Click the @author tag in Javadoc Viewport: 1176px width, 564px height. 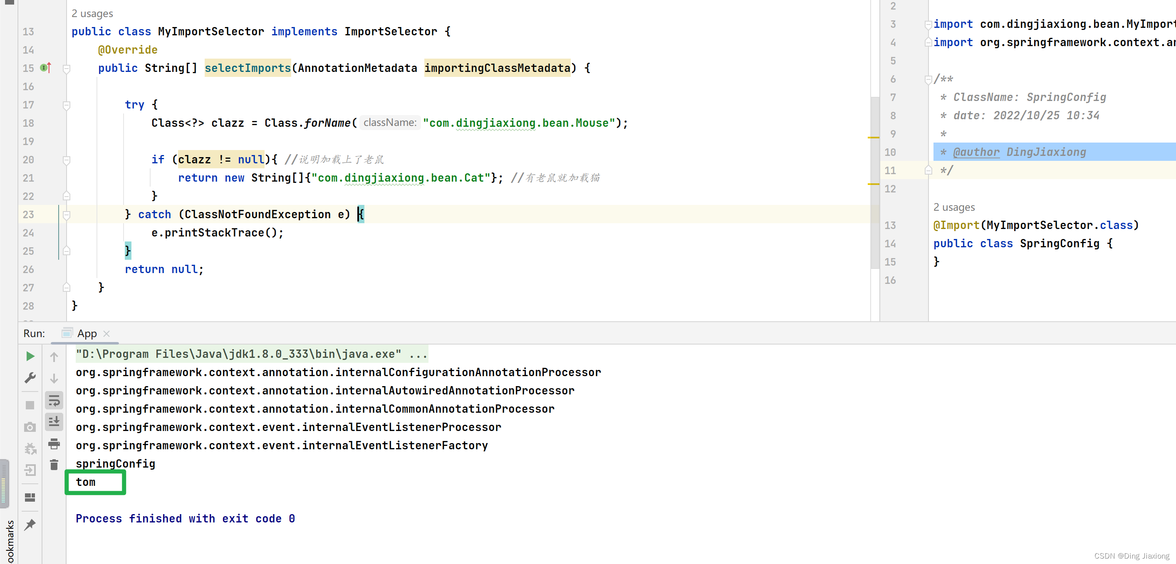pos(976,152)
